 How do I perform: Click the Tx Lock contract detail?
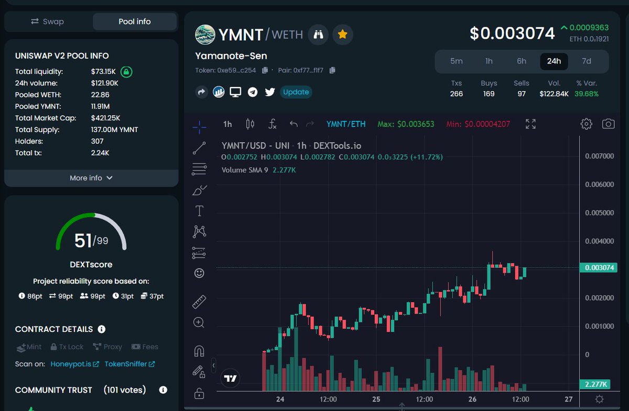67,347
